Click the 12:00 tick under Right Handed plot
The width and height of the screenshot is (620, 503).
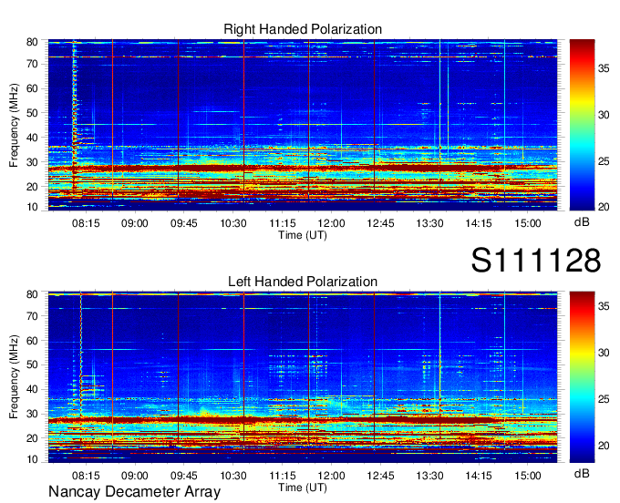click(x=331, y=223)
